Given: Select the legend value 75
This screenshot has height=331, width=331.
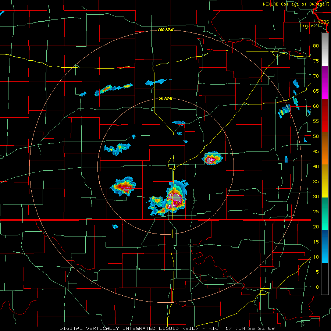Looking at the screenshot, I should click(x=316, y=61).
